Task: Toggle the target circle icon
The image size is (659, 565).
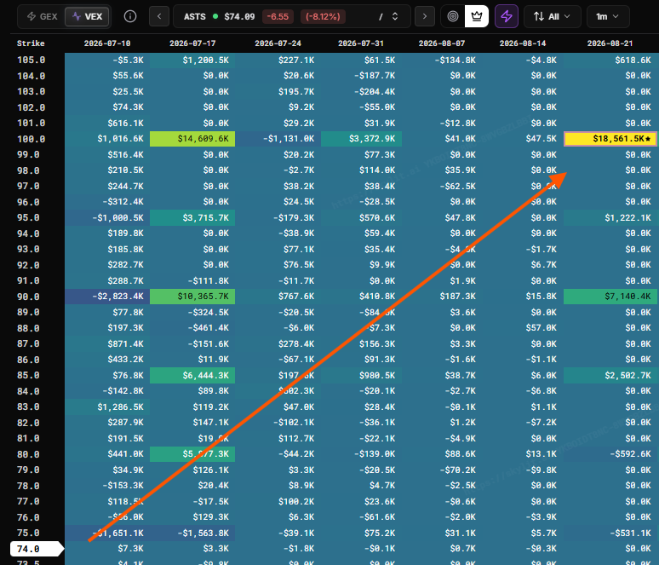Action: click(x=453, y=16)
